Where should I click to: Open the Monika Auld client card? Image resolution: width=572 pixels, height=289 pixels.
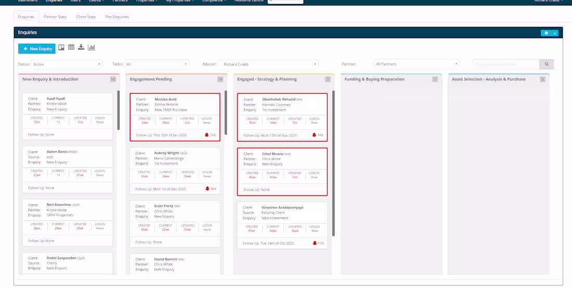coord(175,117)
